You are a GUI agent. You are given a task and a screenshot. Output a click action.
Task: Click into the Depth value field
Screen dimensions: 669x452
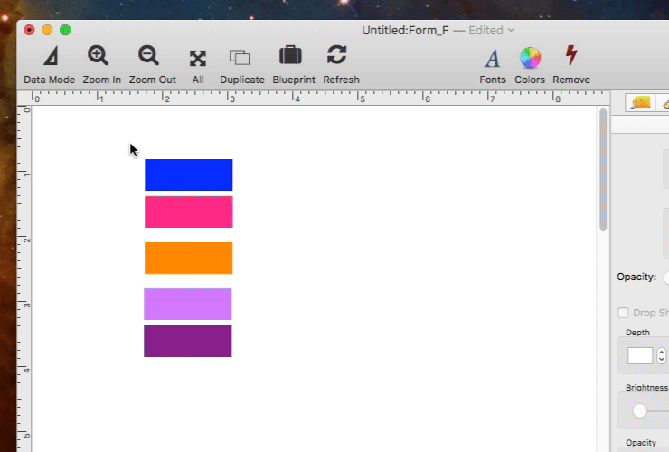640,355
